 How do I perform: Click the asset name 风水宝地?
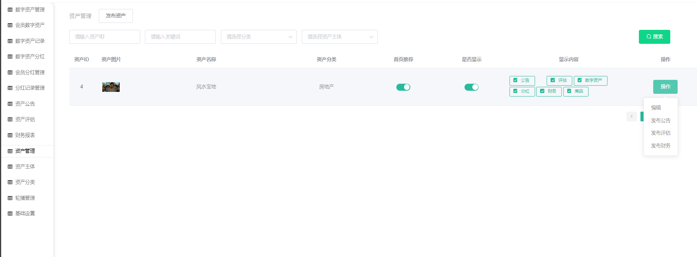(x=206, y=87)
